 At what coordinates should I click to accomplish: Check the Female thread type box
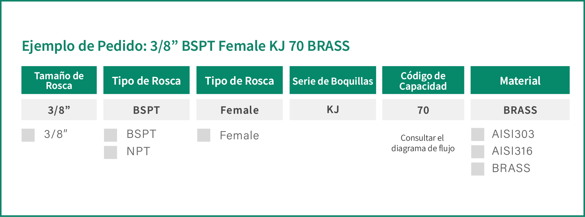204,135
